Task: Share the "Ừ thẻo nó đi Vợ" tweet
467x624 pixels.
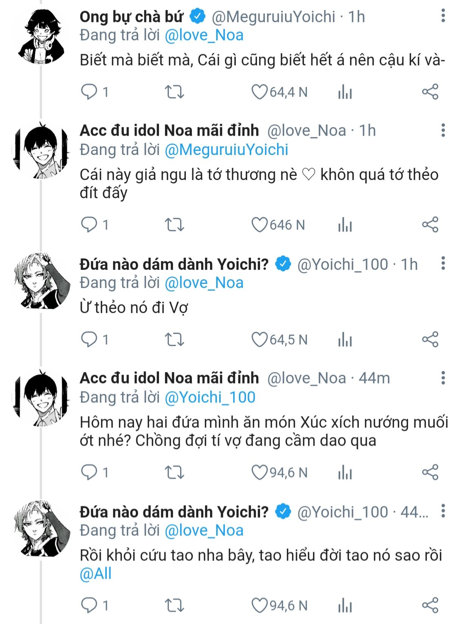Action: [430, 339]
